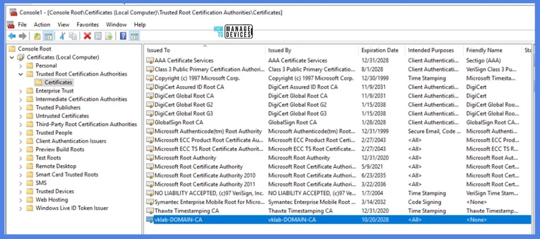This screenshot has width=540, height=239.
Task: Click certificate icon of Thawte Timestamping CA row
Action: (150, 211)
